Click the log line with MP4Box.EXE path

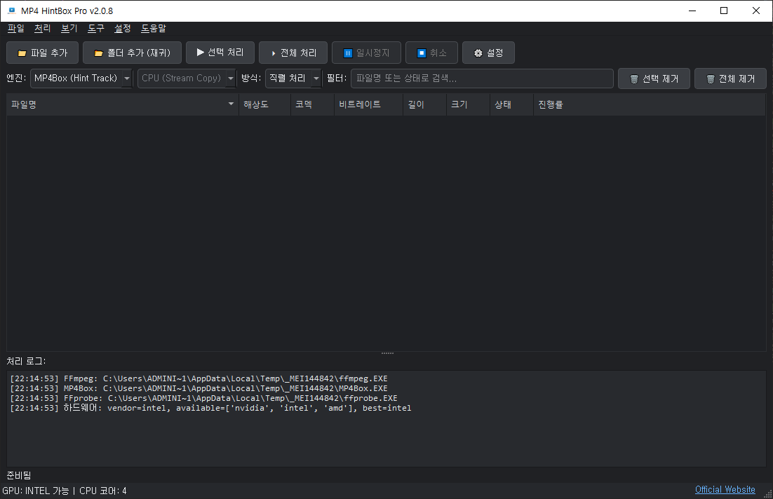pos(199,389)
